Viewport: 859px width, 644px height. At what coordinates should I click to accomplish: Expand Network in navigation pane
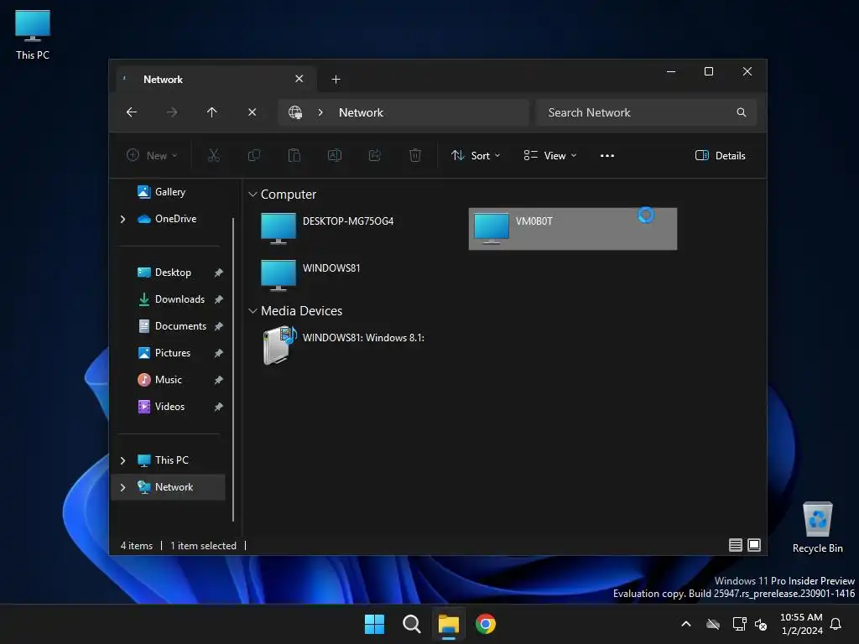[x=122, y=487]
